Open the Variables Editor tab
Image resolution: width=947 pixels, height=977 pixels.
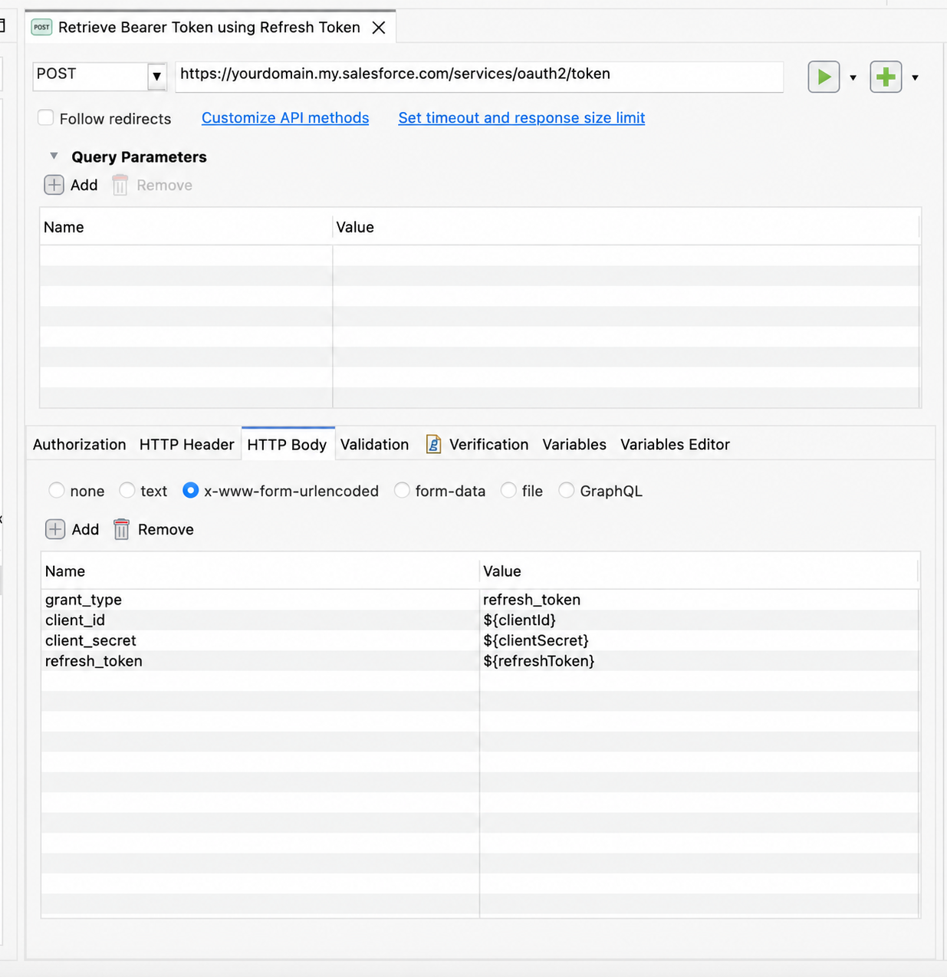click(x=675, y=445)
